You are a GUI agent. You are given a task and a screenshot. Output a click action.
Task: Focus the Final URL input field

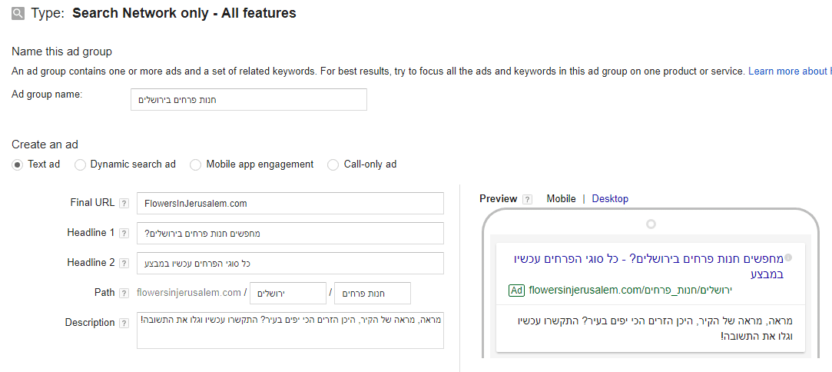click(x=290, y=203)
